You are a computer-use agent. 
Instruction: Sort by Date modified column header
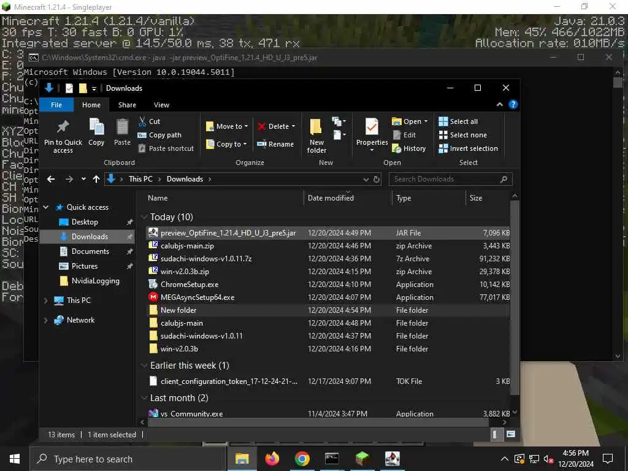[331, 198]
